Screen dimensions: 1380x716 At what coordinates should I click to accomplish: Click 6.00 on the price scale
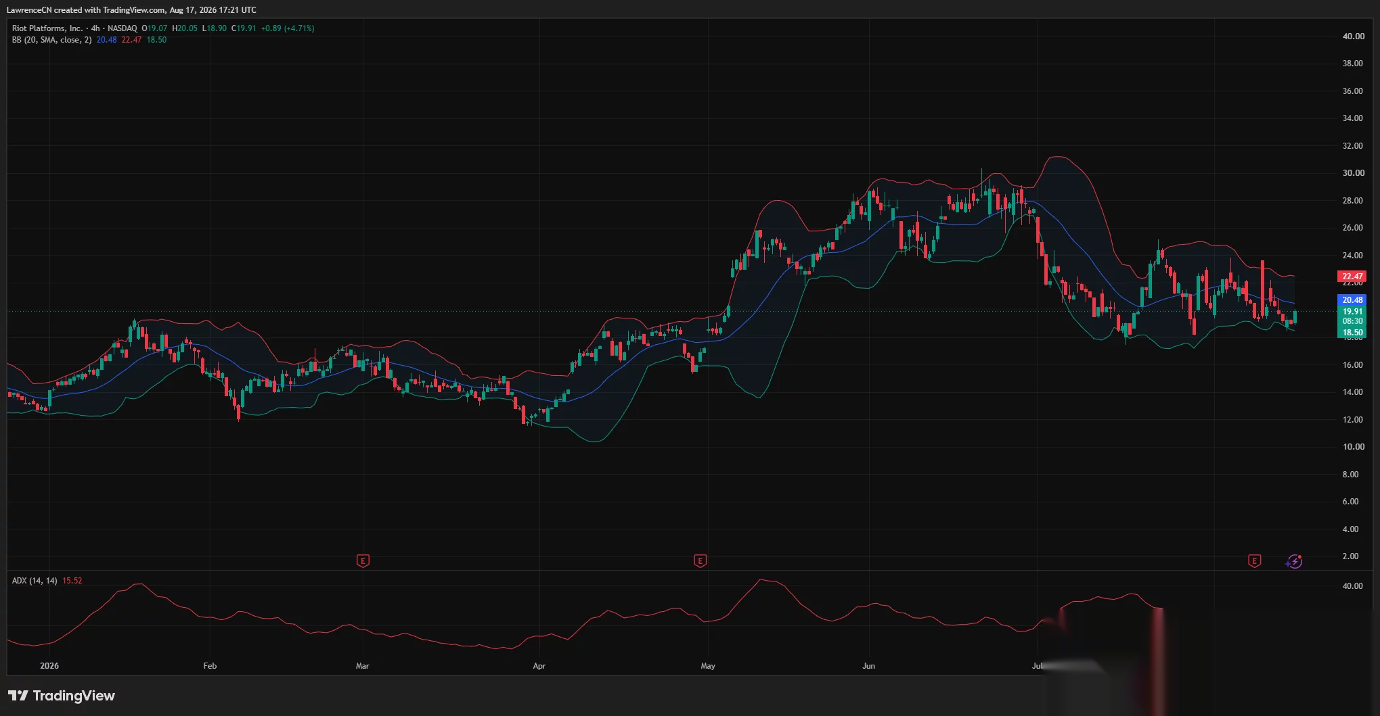point(1350,502)
